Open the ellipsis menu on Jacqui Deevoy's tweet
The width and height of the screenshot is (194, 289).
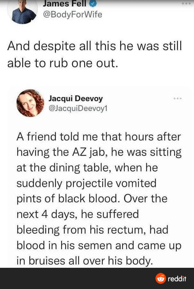point(177,99)
